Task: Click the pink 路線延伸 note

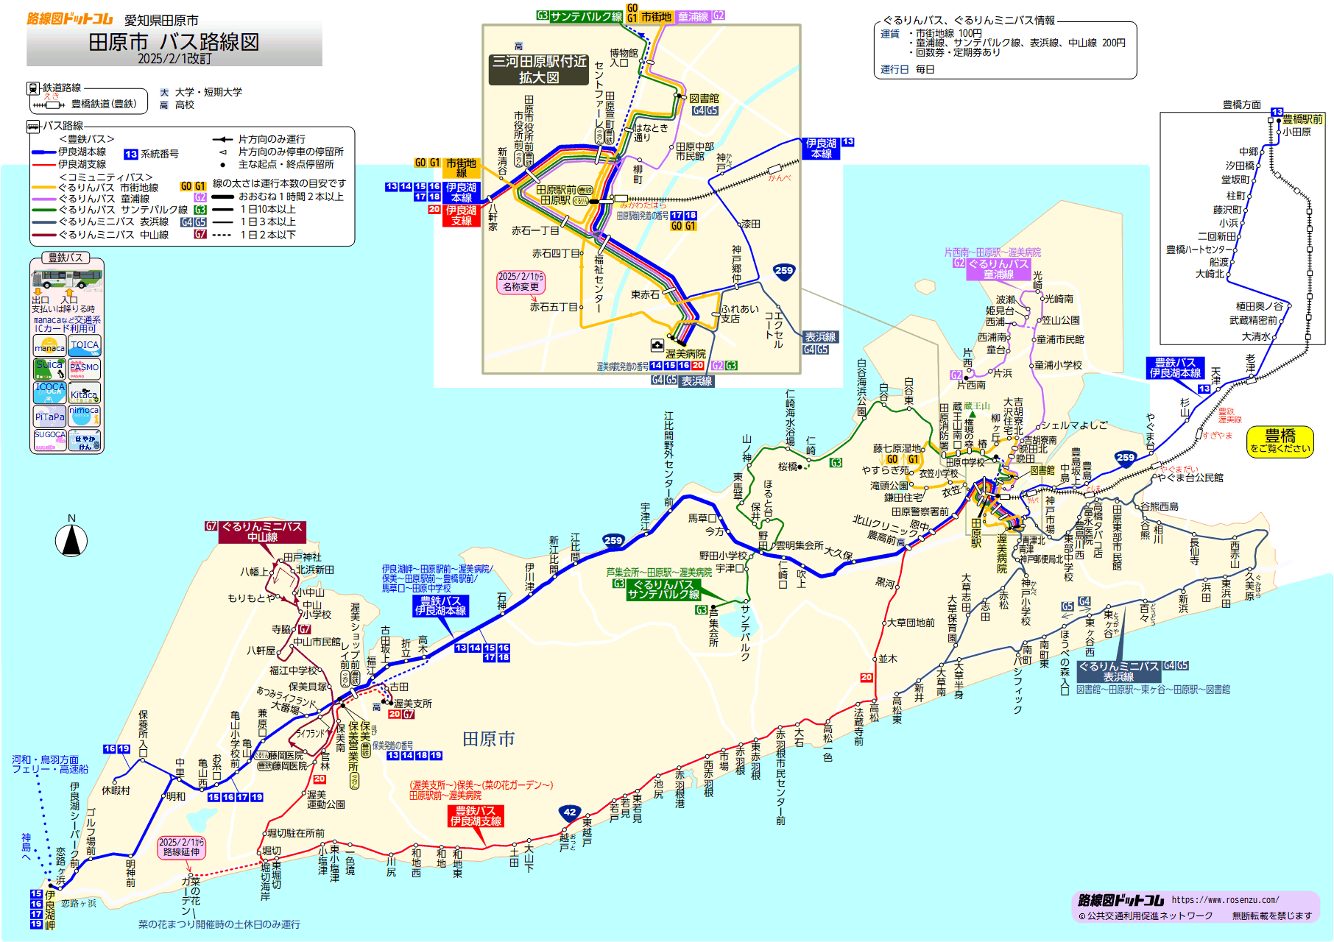Action: (x=181, y=847)
